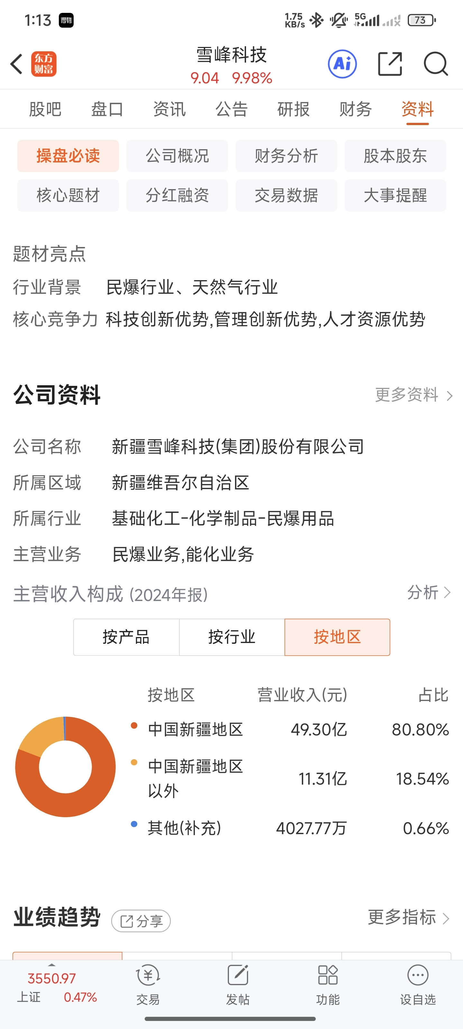Tap the 分享 share button
463x1029 pixels.
click(141, 921)
